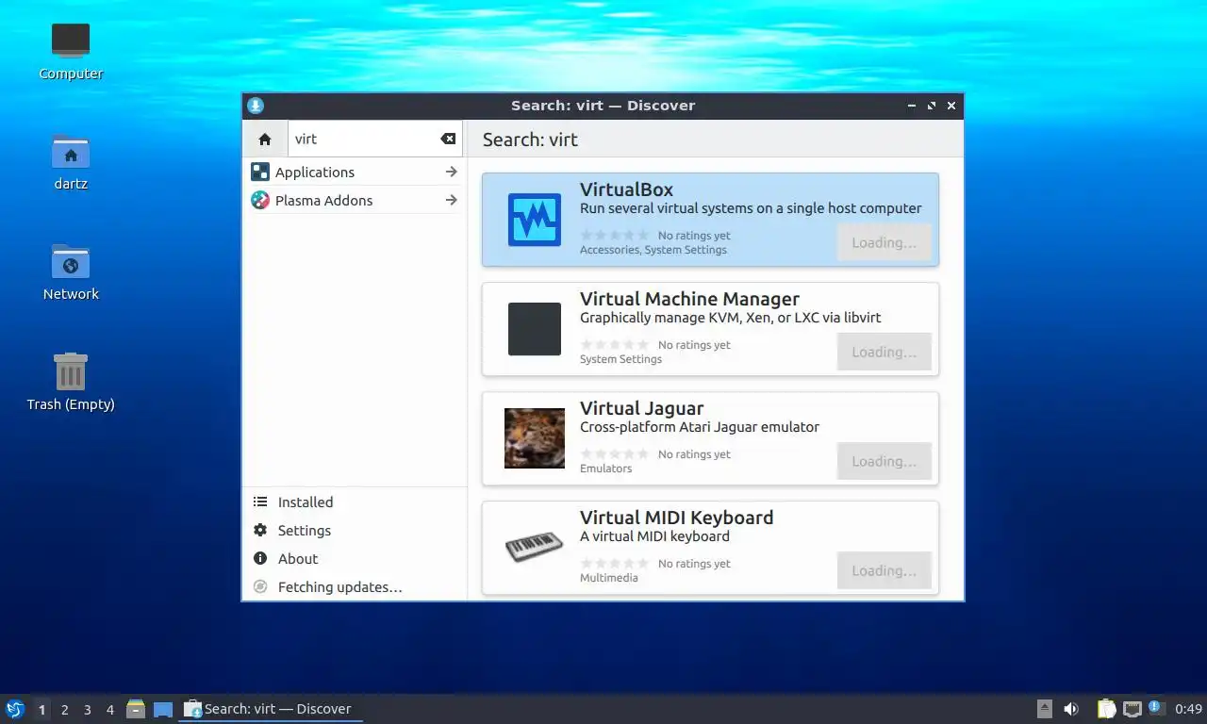Click the Loading button for Virtual Jaguar
Image resolution: width=1207 pixels, height=724 pixels.
pos(884,461)
